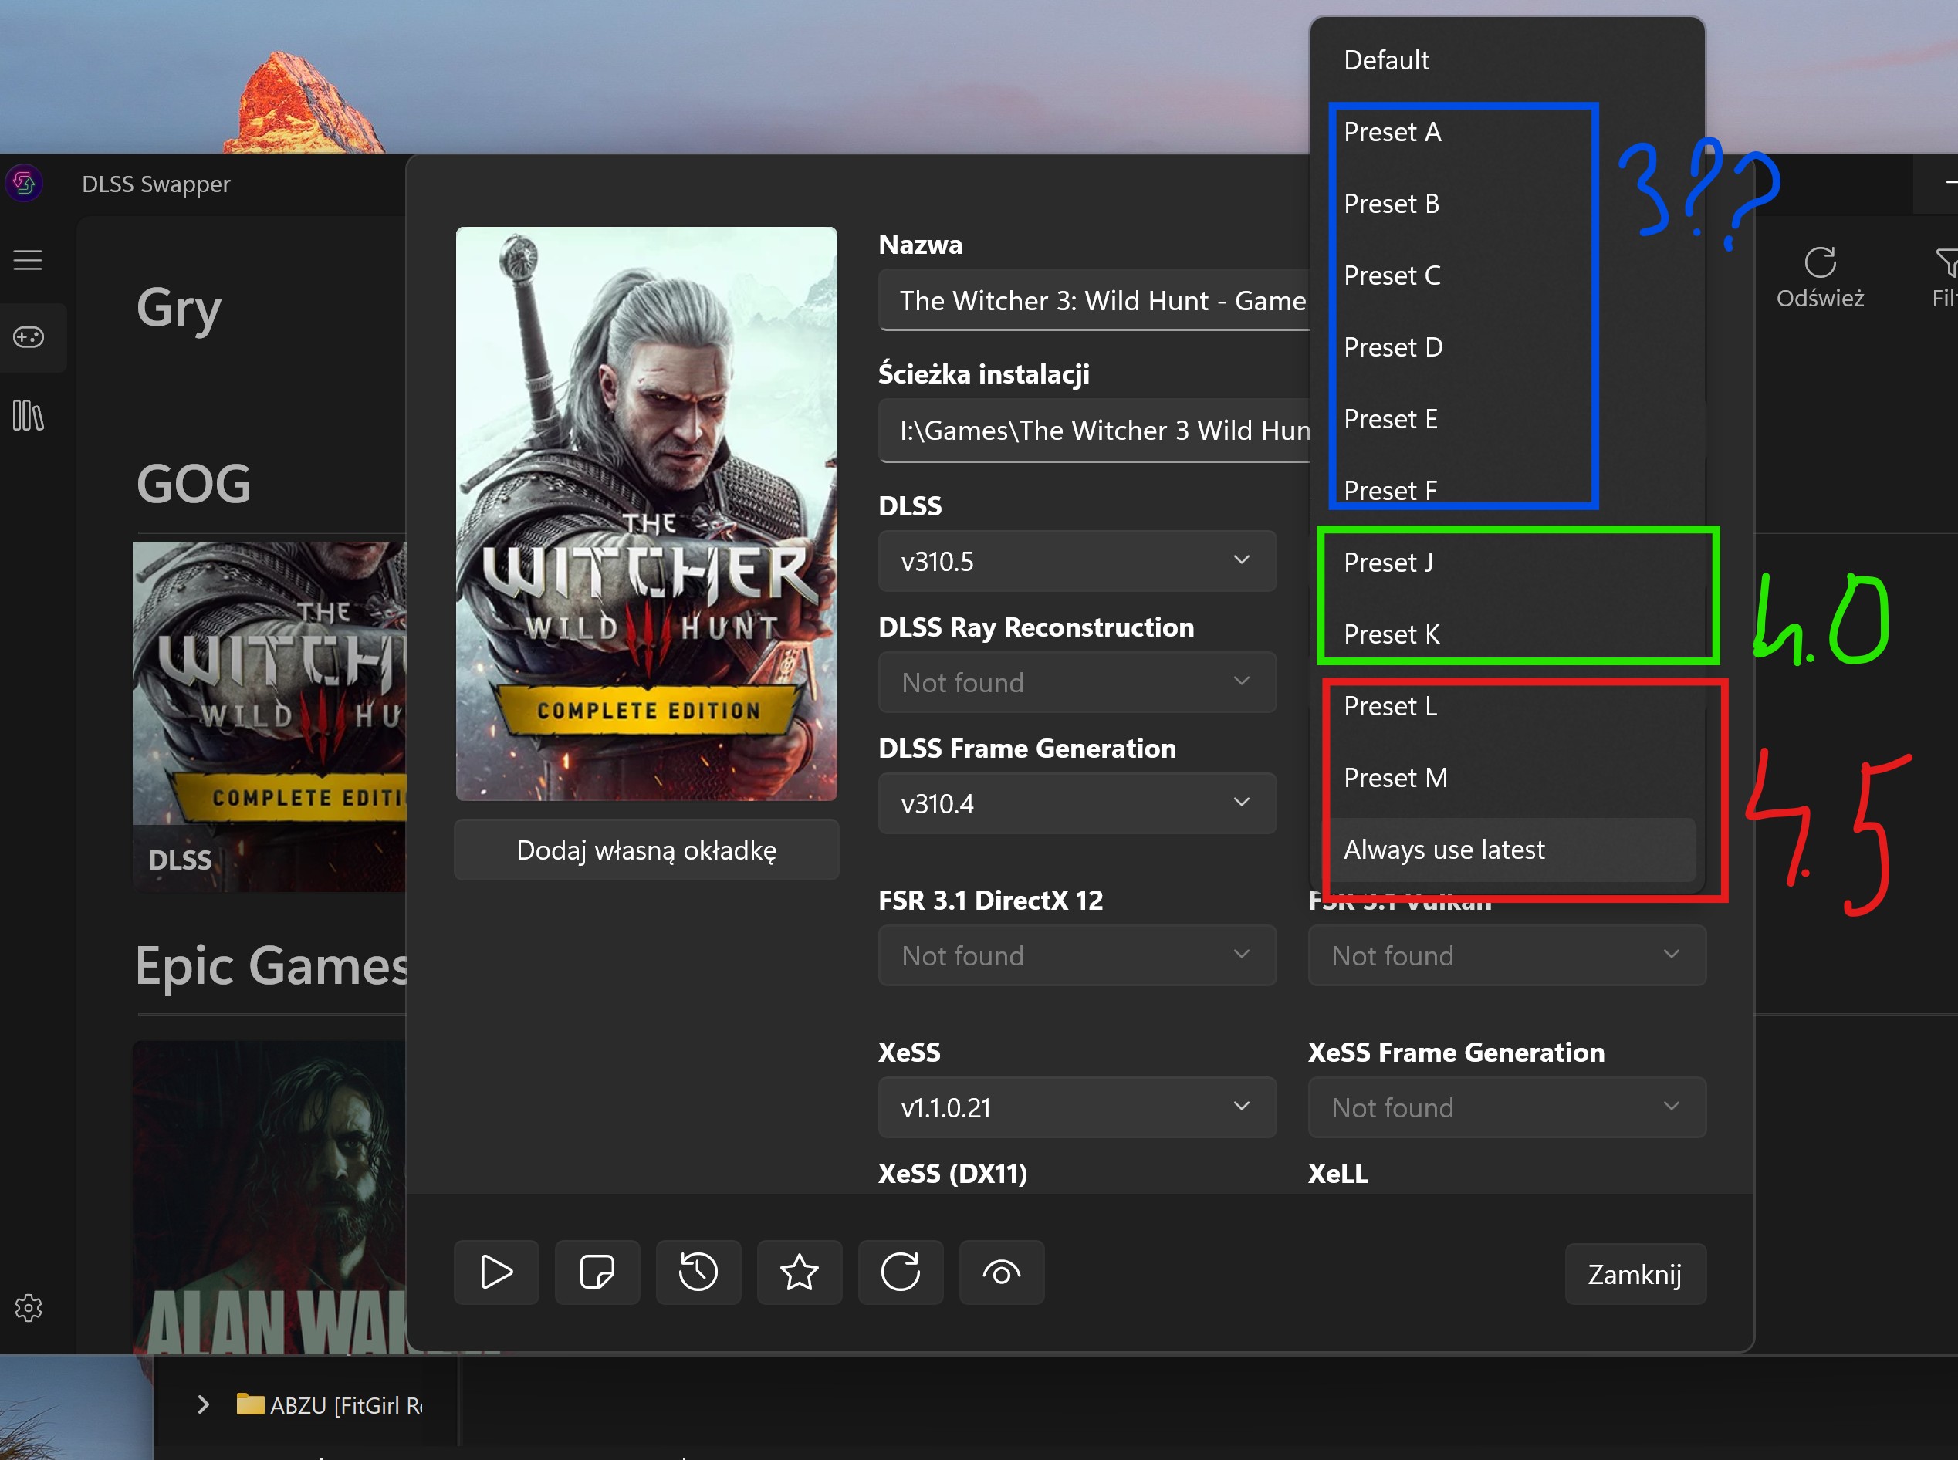Click the reload circular arrow icon in dialog
Screen dimensions: 1958x1460
point(900,1272)
